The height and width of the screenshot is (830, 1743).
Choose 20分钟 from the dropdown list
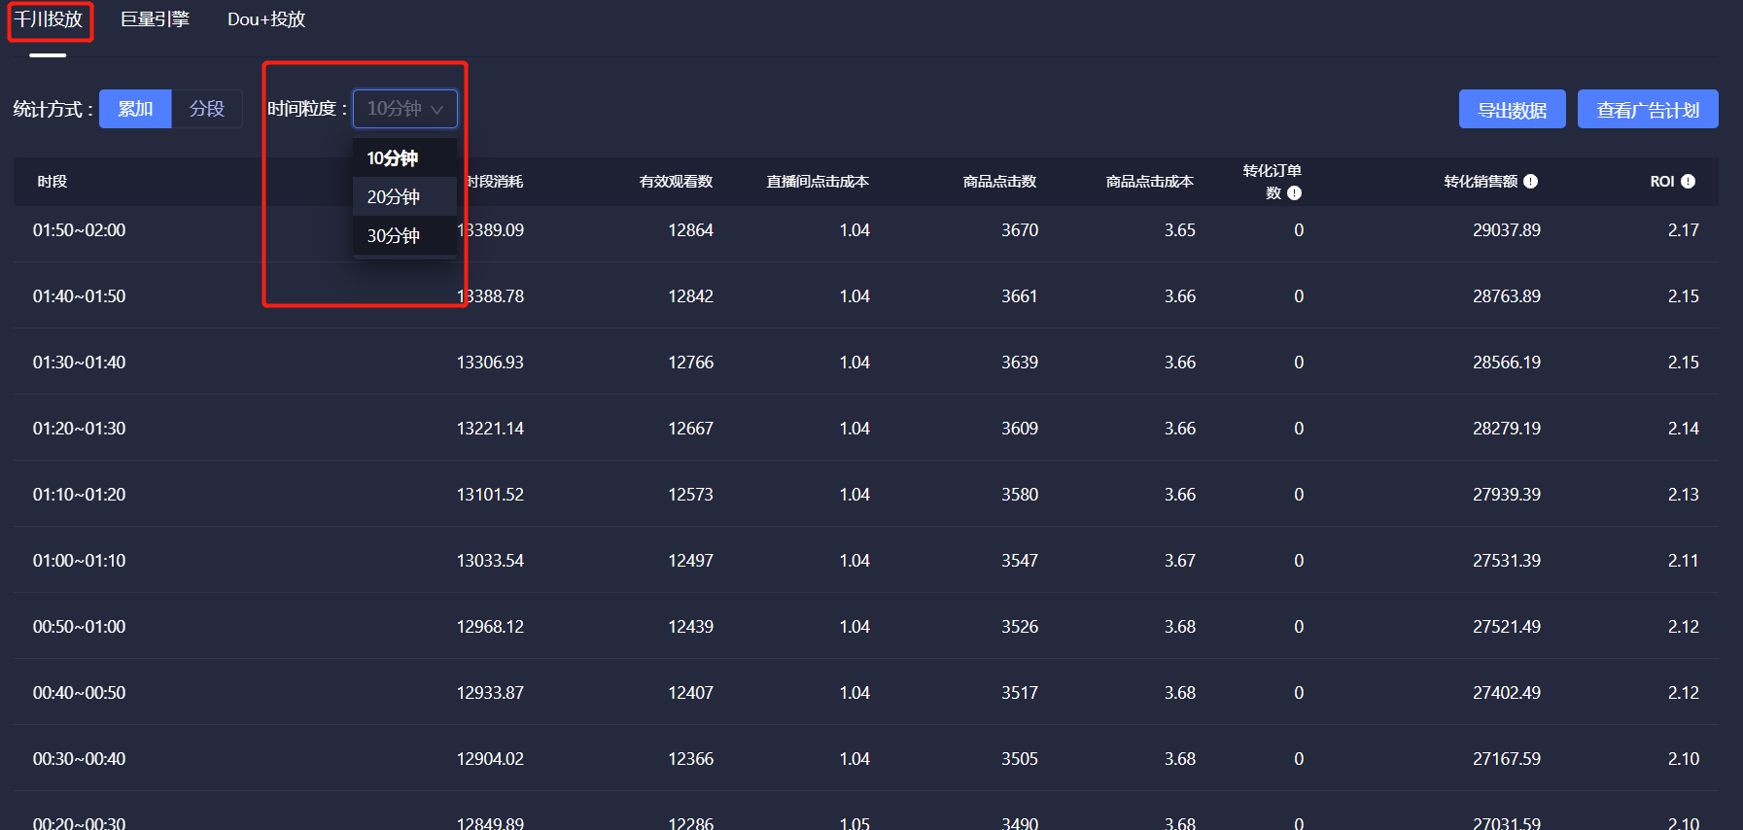coord(394,197)
